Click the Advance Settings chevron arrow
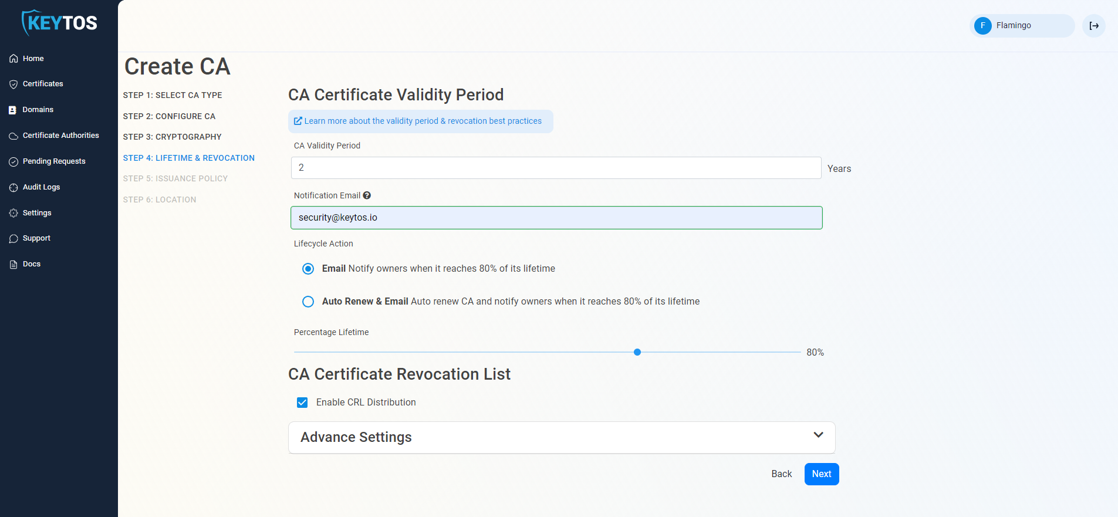 pos(819,435)
